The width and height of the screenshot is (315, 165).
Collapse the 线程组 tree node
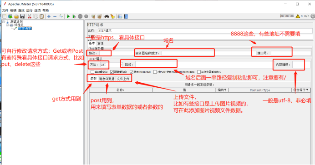click(7, 25)
